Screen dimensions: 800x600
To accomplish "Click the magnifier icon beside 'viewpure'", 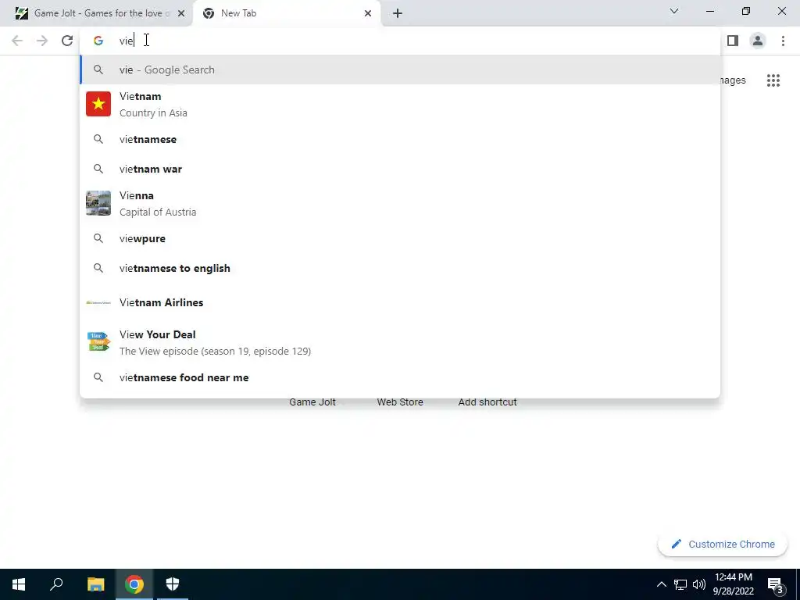I will [98, 238].
